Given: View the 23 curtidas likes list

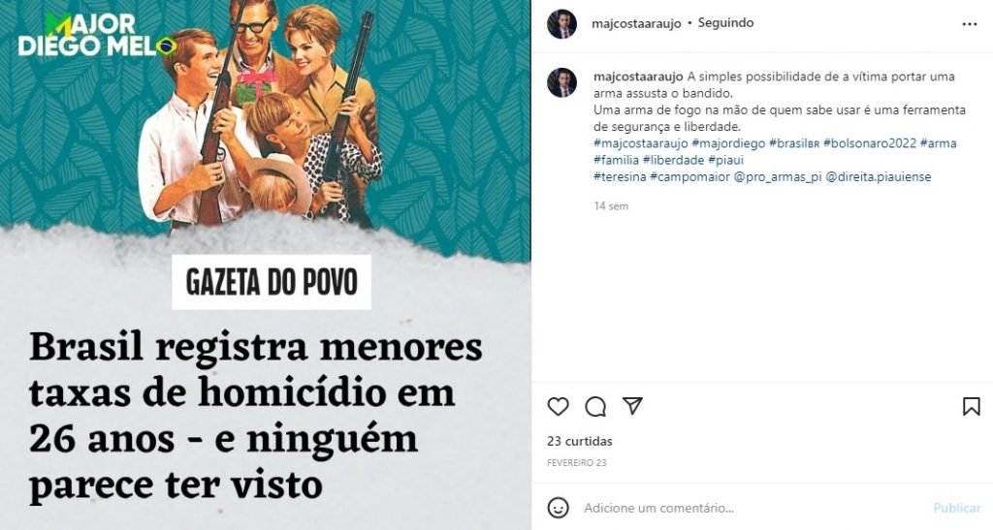Looking at the screenshot, I should [580, 441].
